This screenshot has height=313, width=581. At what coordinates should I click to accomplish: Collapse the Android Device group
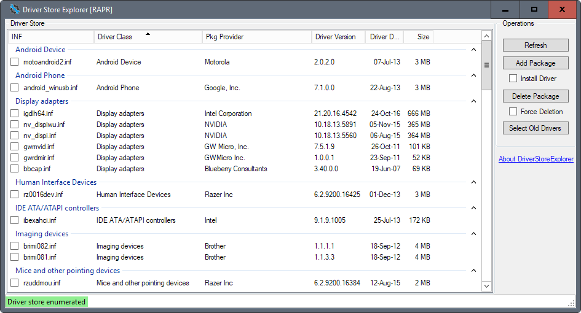(473, 50)
